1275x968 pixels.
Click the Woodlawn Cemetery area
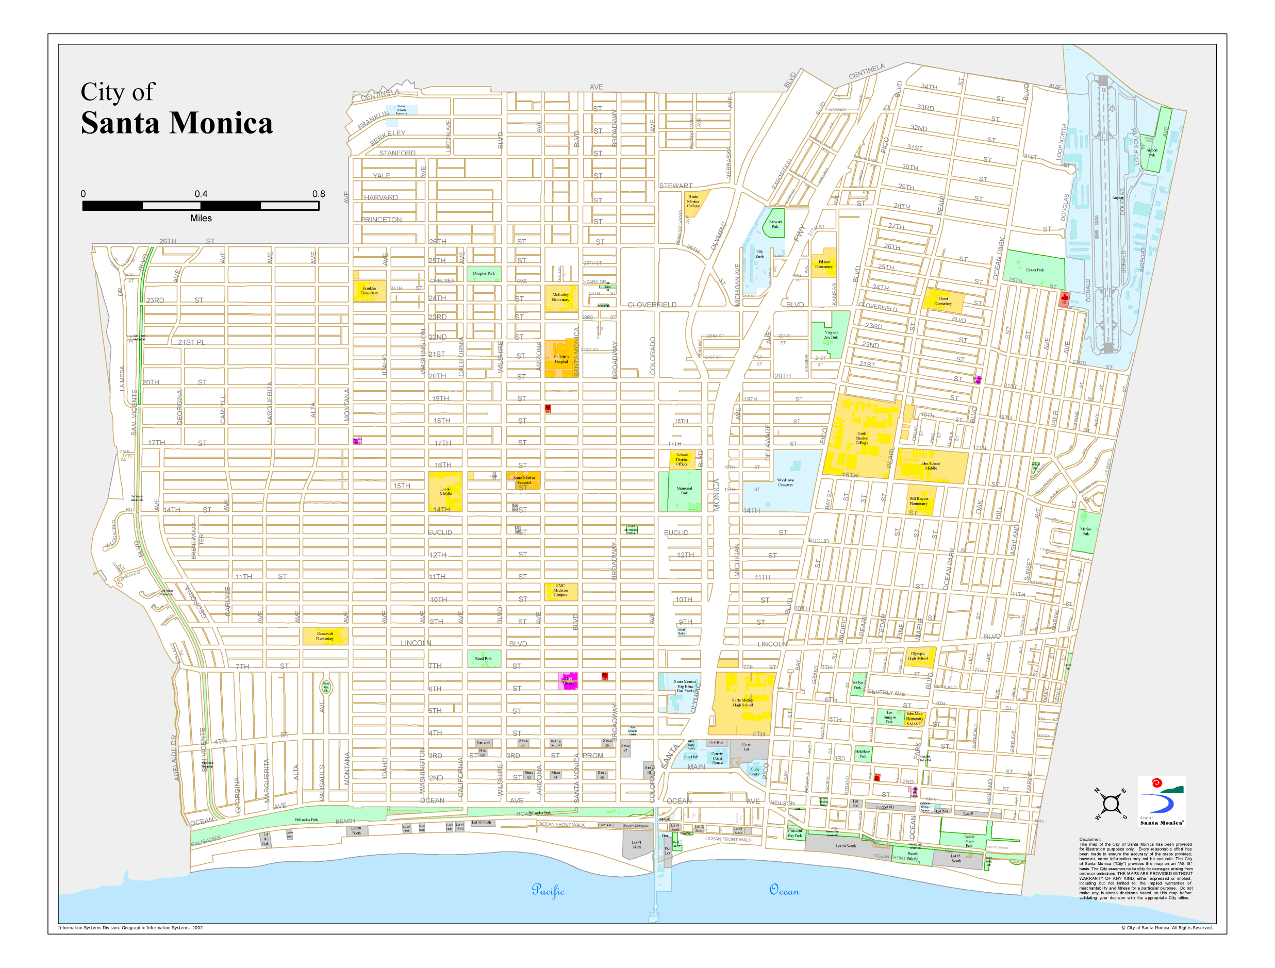(785, 483)
